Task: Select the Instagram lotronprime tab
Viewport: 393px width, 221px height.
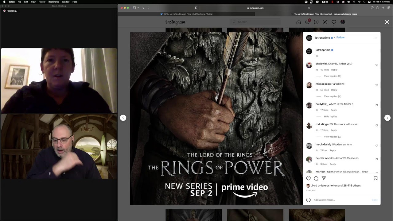Action: (324, 14)
